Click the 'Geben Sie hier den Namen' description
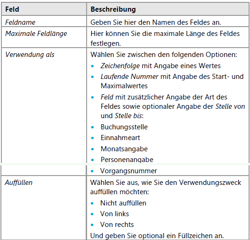This screenshot has height=240, width=250. click(156, 22)
